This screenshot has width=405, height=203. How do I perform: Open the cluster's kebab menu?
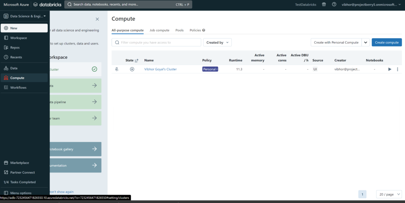(397, 69)
